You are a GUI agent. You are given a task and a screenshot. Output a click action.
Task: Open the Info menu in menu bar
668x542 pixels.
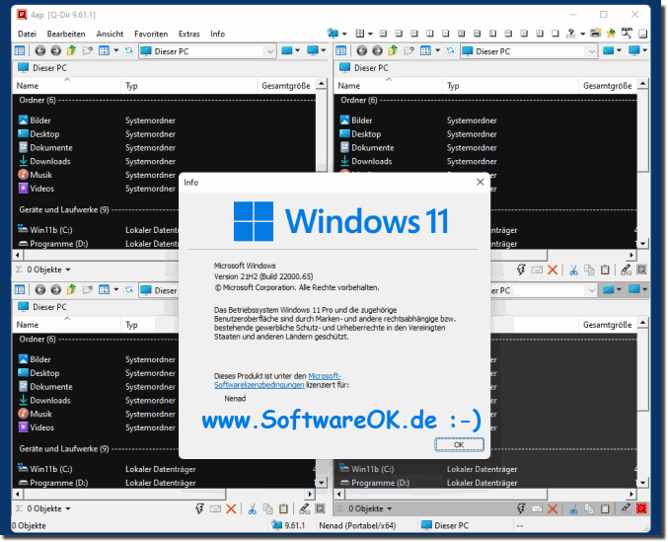pos(217,35)
